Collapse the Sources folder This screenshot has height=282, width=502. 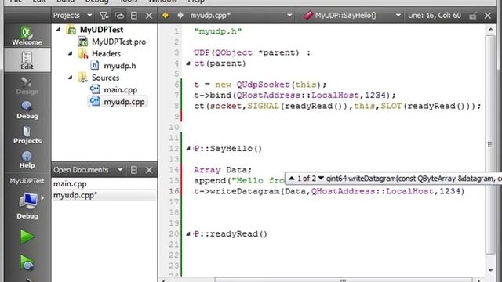click(71, 78)
